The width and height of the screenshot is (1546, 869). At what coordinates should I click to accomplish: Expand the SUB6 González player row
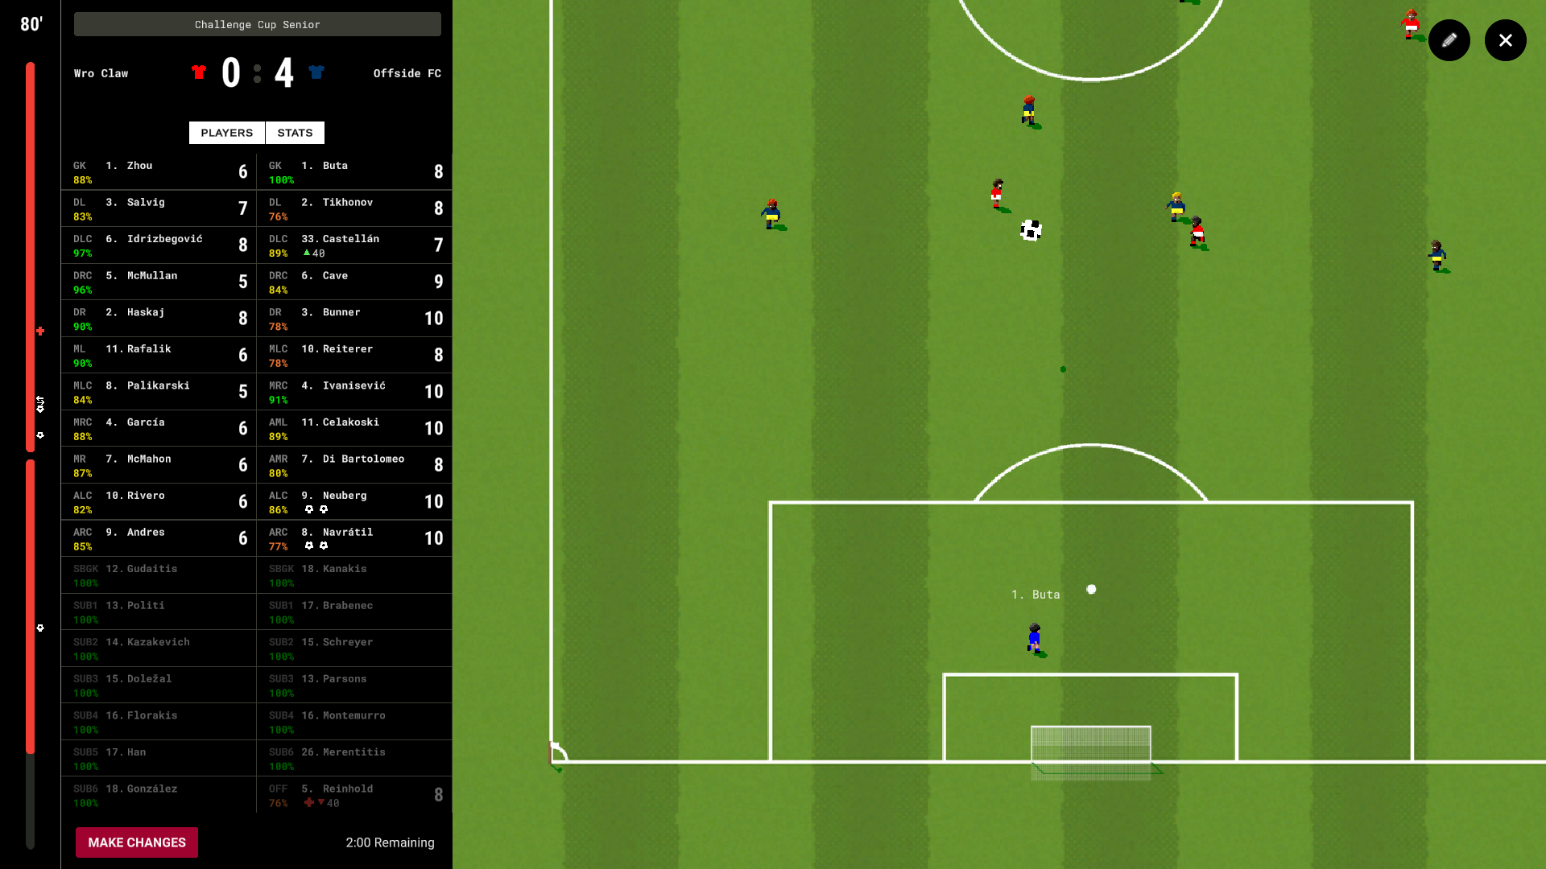tap(158, 795)
